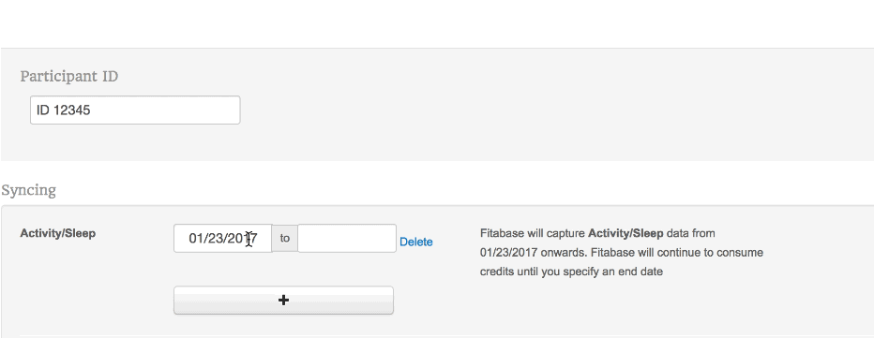The width and height of the screenshot is (874, 338).
Task: Focus the Participant ID text field
Action: 135,110
